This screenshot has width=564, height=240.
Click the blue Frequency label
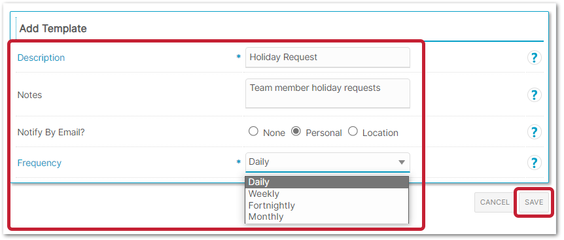pos(39,163)
